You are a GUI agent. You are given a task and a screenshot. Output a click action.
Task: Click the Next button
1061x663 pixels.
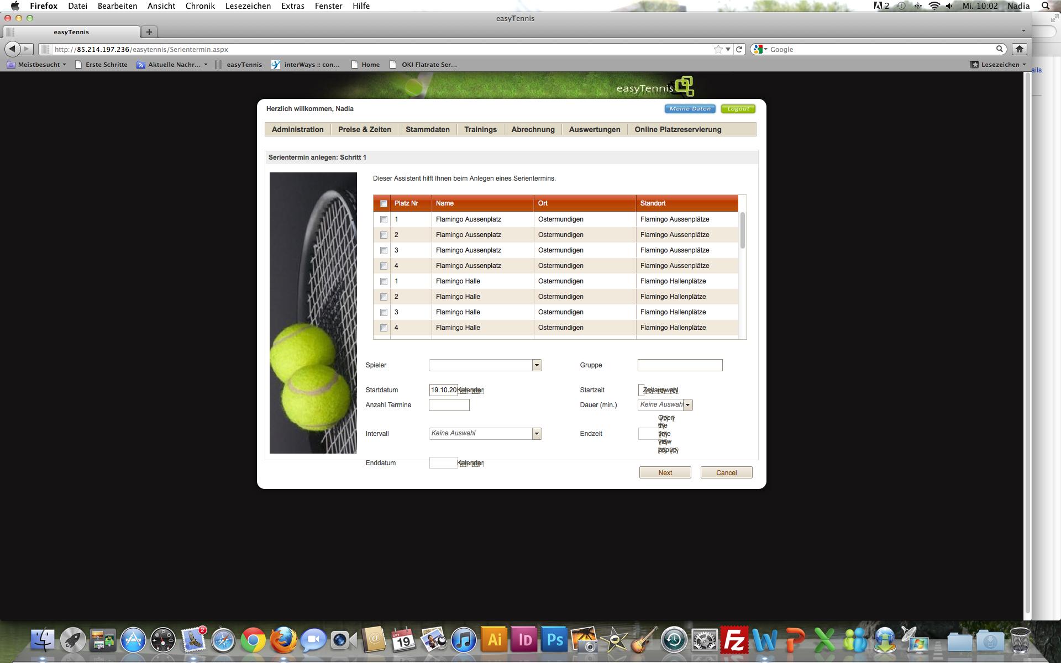pyautogui.click(x=665, y=473)
